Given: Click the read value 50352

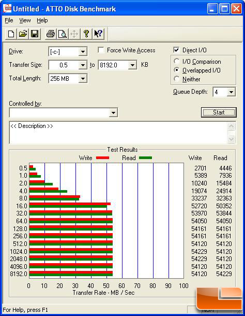Looking at the screenshot, I should (224, 206).
